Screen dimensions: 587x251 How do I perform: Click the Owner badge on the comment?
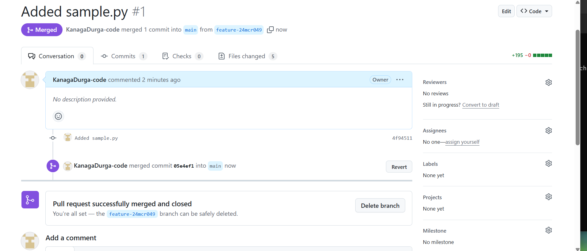(380, 80)
